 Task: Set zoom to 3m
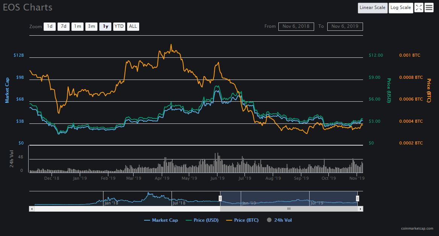[x=91, y=27]
